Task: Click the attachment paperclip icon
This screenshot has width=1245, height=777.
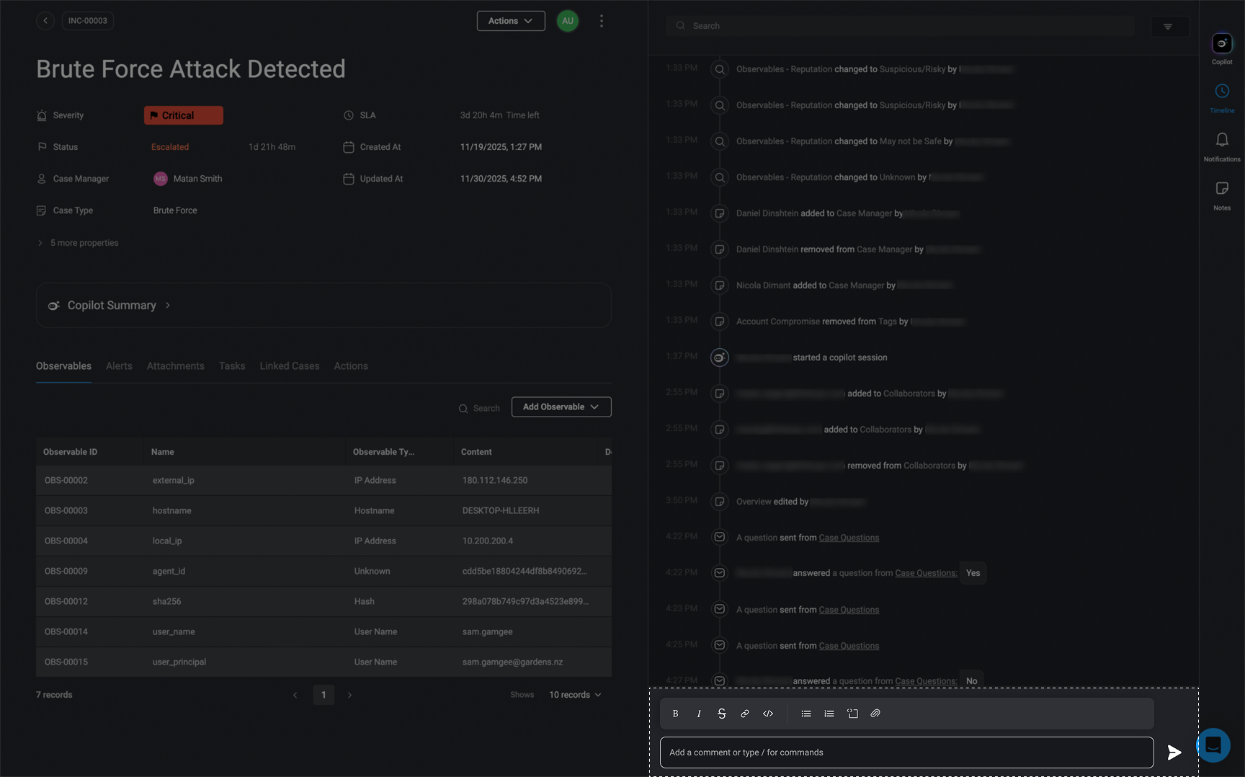Action: pos(875,714)
